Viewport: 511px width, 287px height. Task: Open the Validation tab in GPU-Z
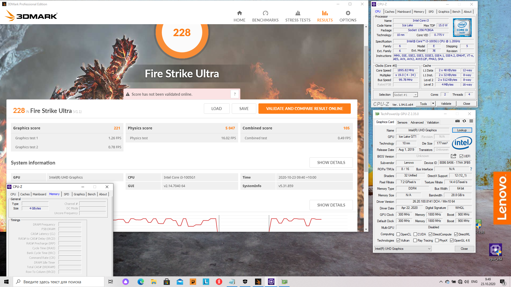[x=433, y=123]
